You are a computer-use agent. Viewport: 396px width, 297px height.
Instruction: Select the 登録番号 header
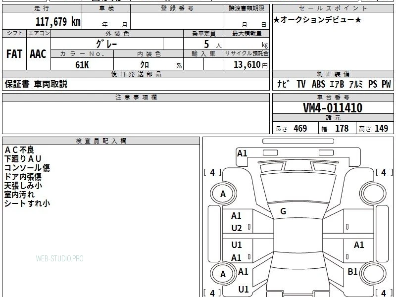tap(177, 8)
